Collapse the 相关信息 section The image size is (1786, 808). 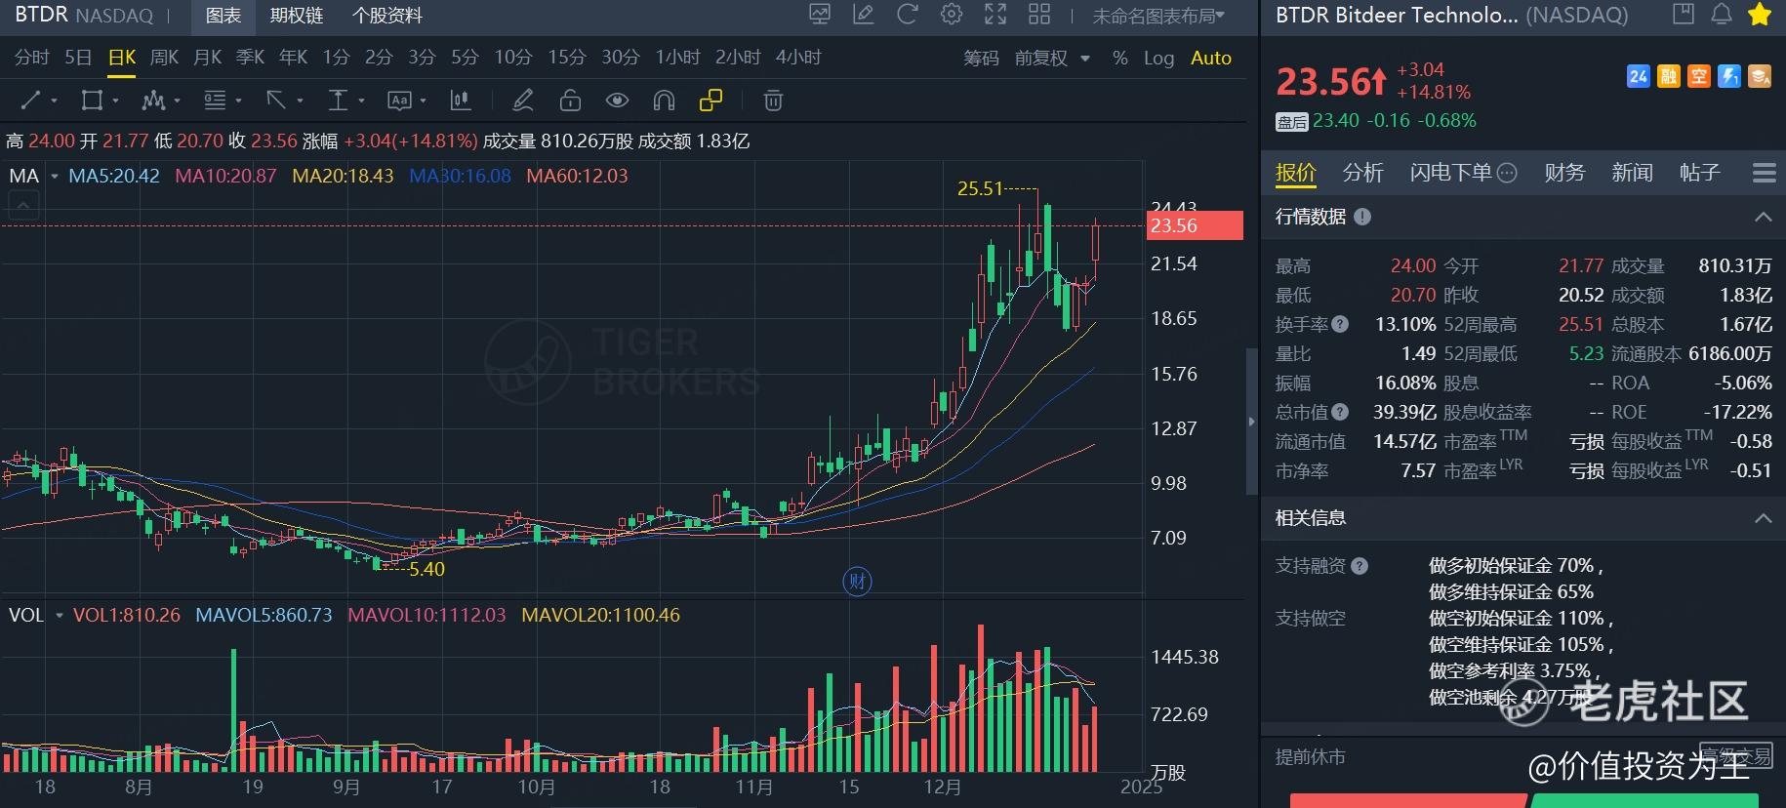point(1763,518)
